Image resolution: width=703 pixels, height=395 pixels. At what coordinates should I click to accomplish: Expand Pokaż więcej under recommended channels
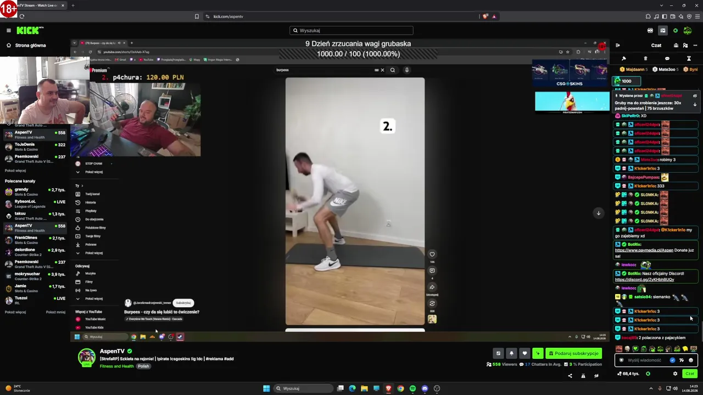pos(15,312)
